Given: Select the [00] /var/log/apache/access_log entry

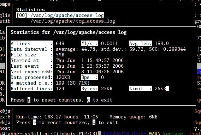Looking at the screenshot, I should pyautogui.click(x=60, y=16).
